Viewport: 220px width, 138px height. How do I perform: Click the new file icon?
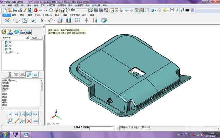tap(4, 11)
